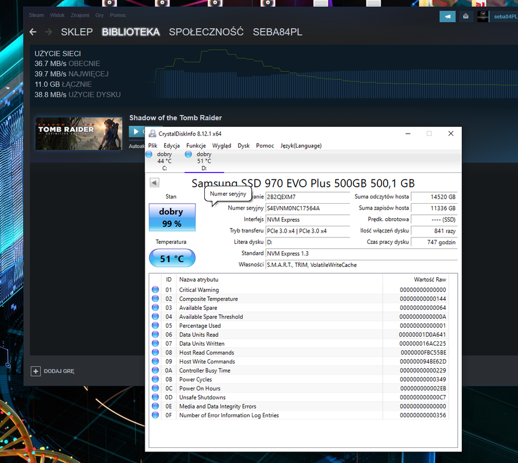Click the Controller Busy Time row
The image size is (518, 463).
point(299,370)
